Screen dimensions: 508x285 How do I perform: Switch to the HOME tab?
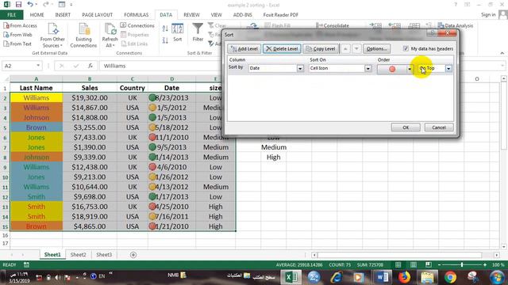(37, 15)
